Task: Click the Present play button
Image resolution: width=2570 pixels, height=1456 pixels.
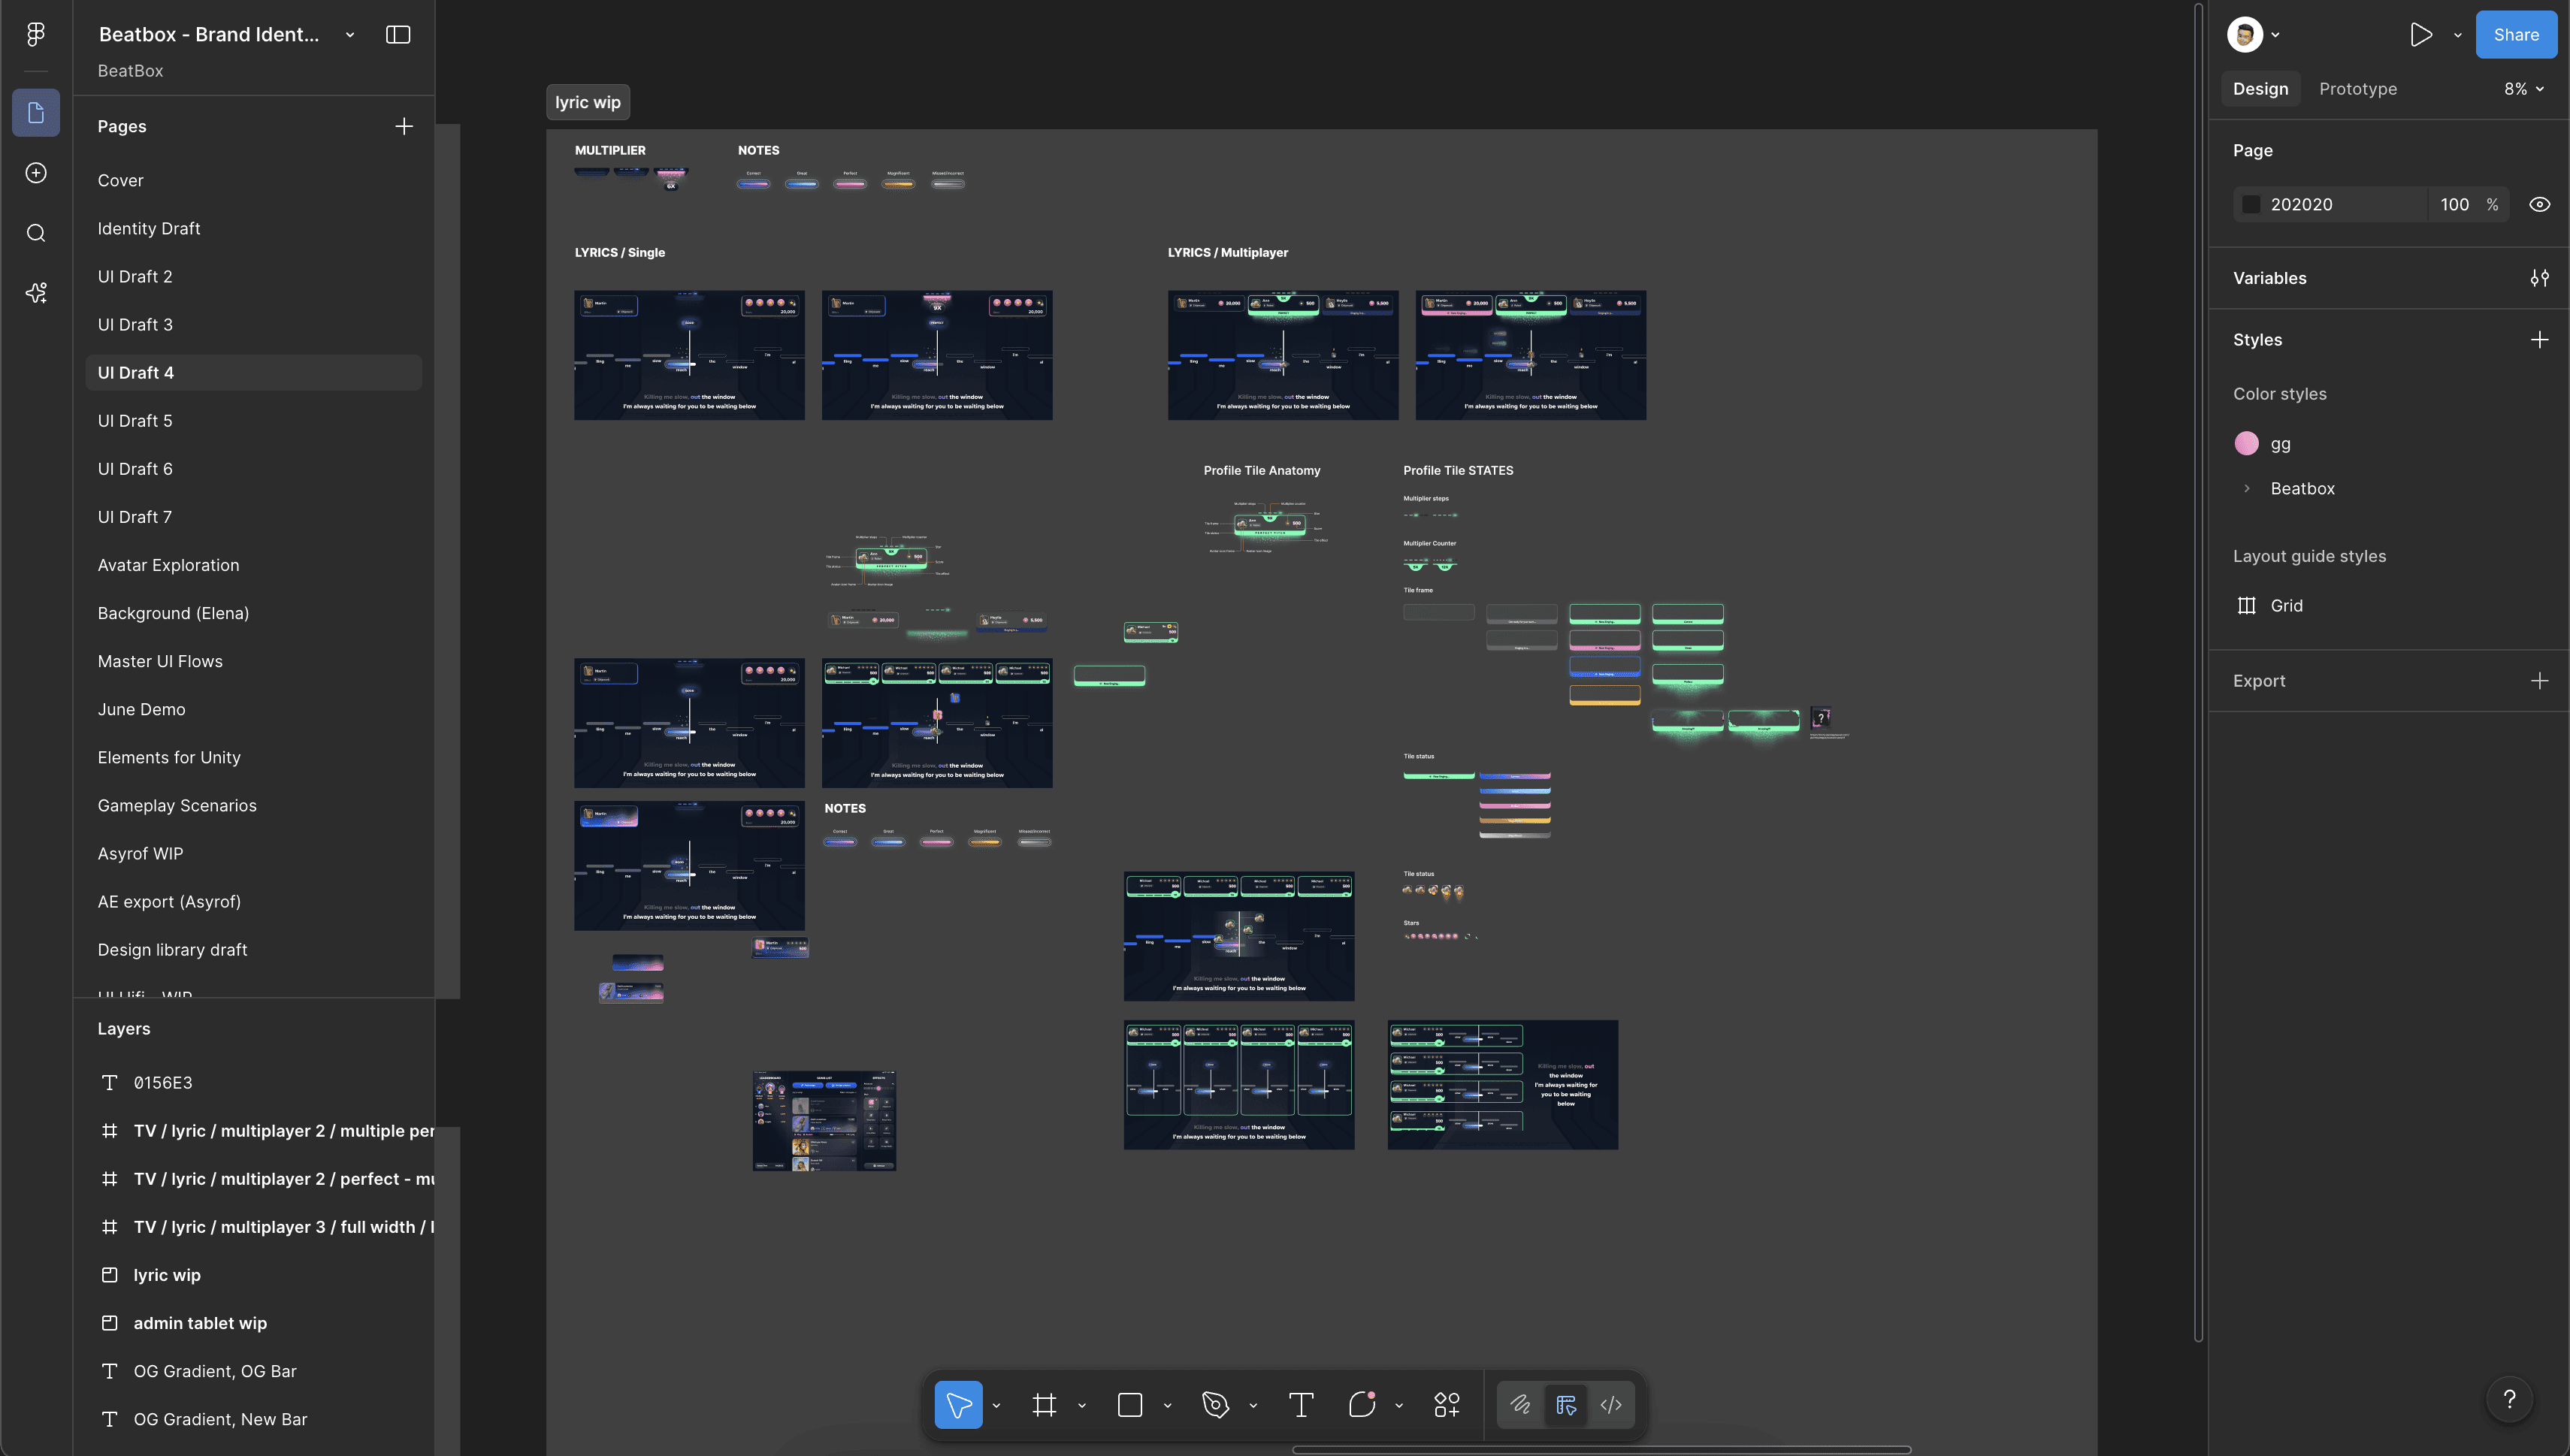Action: pos(2421,35)
